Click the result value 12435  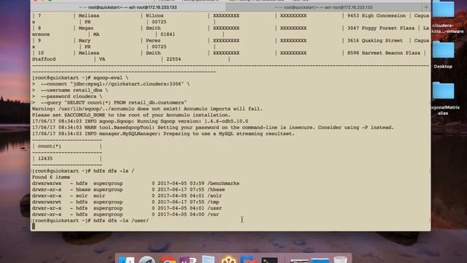45,159
